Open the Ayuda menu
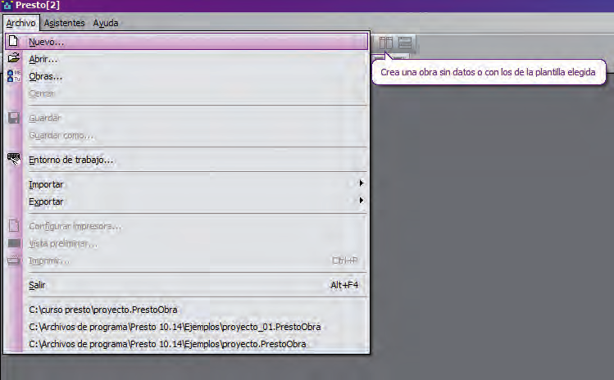614x380 pixels. [x=105, y=23]
